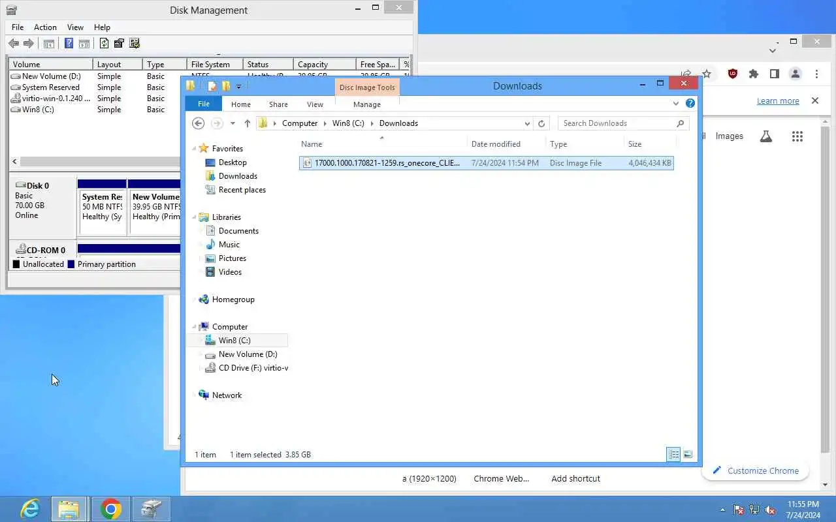Click the volume muted tray icon
The image size is (836, 522).
point(771,510)
